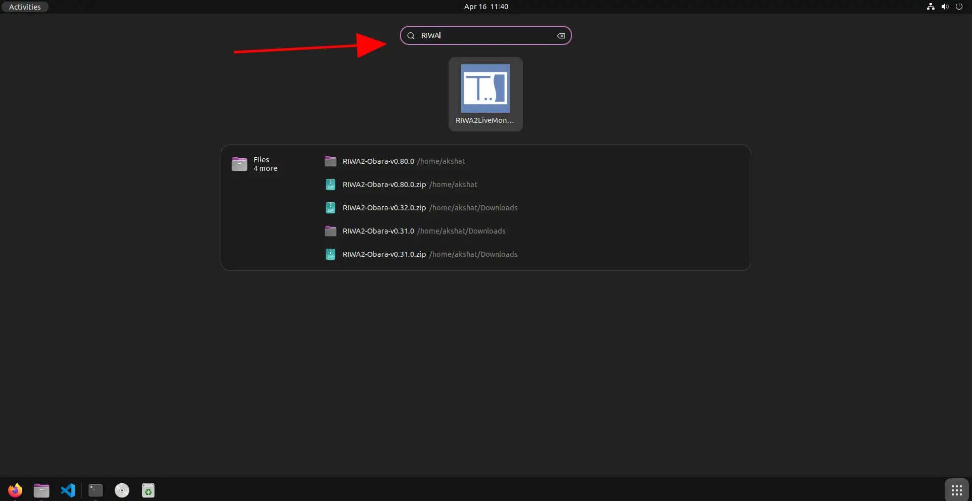The width and height of the screenshot is (972, 501).
Task: Open the power menu icon
Action: (x=959, y=7)
